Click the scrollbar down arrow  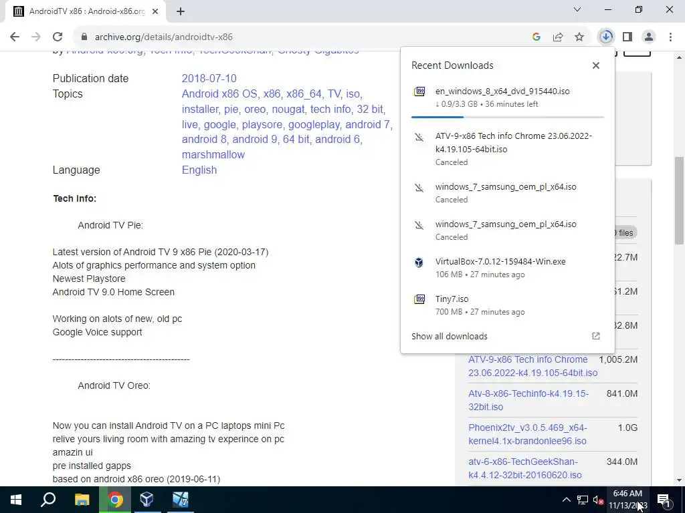[680, 480]
